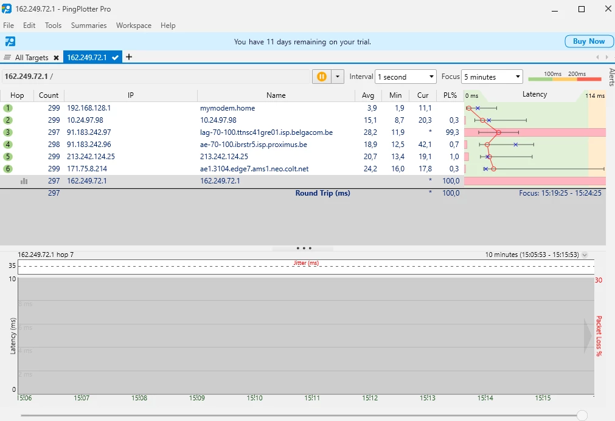The height and width of the screenshot is (421, 615).
Task: Click the Buy Now button
Action: pyautogui.click(x=589, y=41)
